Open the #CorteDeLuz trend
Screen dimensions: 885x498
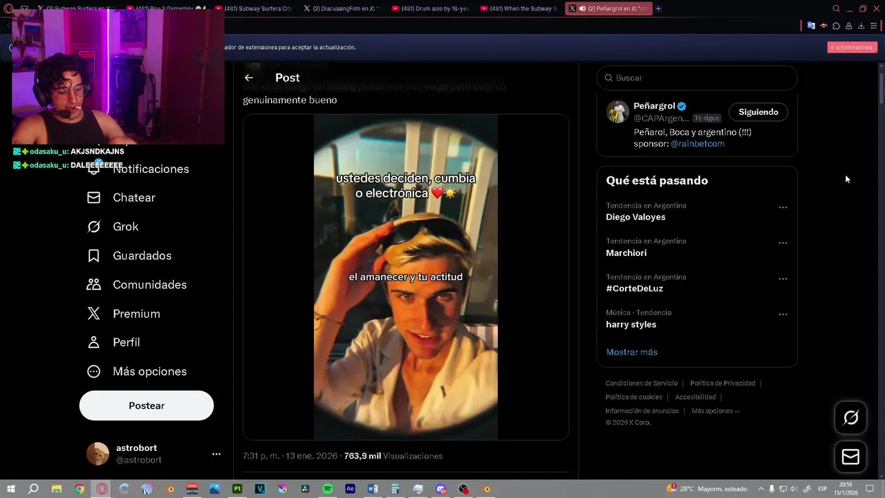pyautogui.click(x=634, y=288)
